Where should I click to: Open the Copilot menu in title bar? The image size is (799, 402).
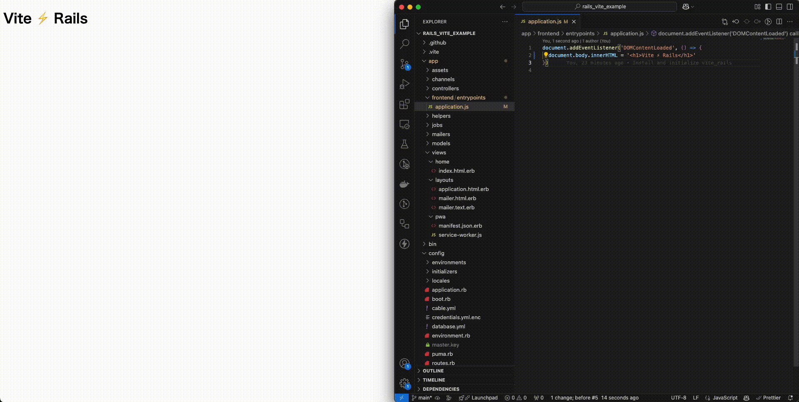point(688,7)
